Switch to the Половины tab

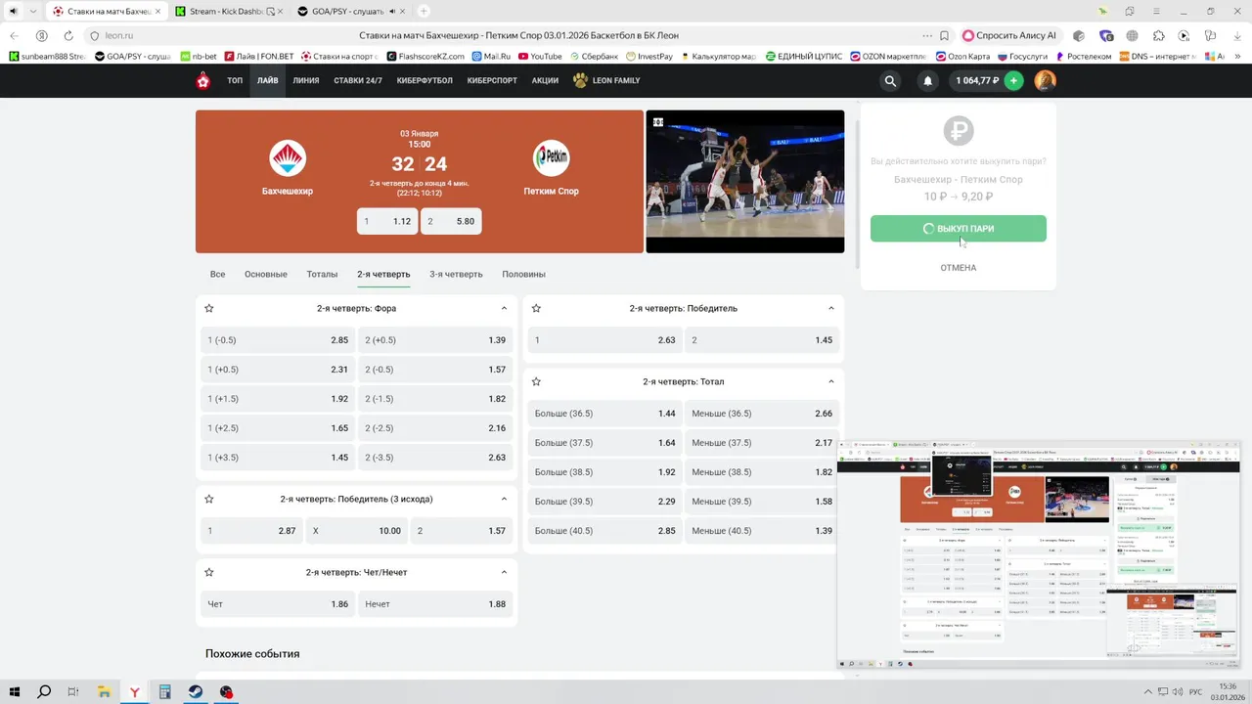523,275
